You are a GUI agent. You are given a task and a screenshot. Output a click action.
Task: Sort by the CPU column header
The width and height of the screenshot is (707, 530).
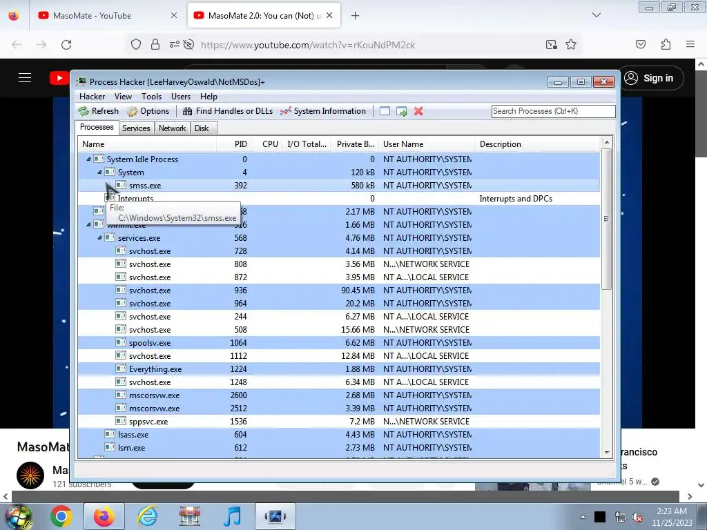tap(267, 144)
